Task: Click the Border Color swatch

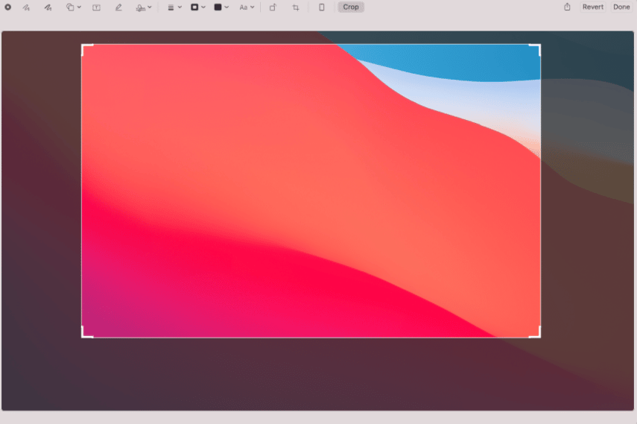Action: [x=194, y=7]
